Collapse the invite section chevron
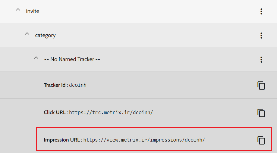Screen dimensions: 277x153 pyautogui.click(x=18, y=10)
